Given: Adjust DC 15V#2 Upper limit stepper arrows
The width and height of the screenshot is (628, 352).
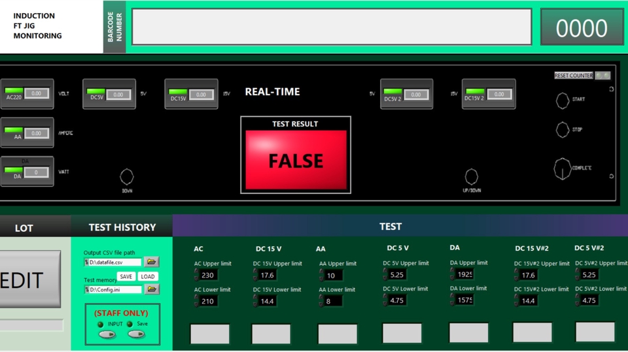Looking at the screenshot, I should [x=516, y=274].
